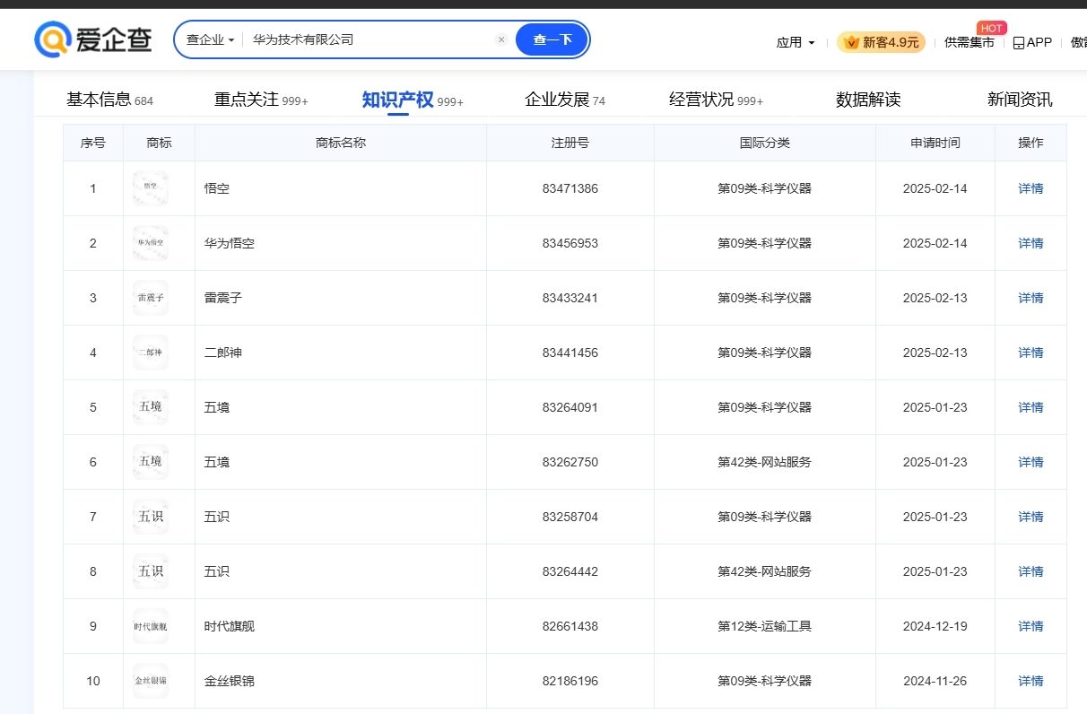Expand the 查企业 search type dropdown

(x=210, y=39)
